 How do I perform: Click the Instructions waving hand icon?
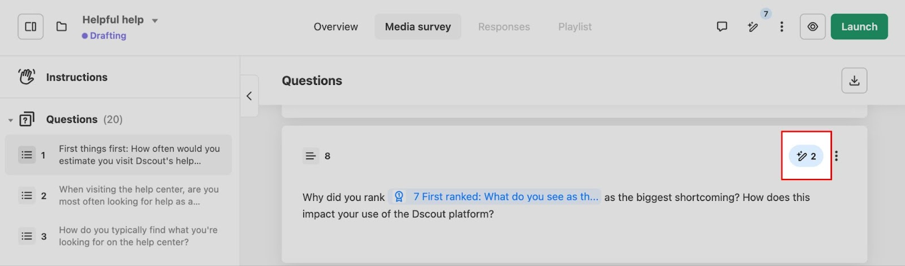[27, 77]
